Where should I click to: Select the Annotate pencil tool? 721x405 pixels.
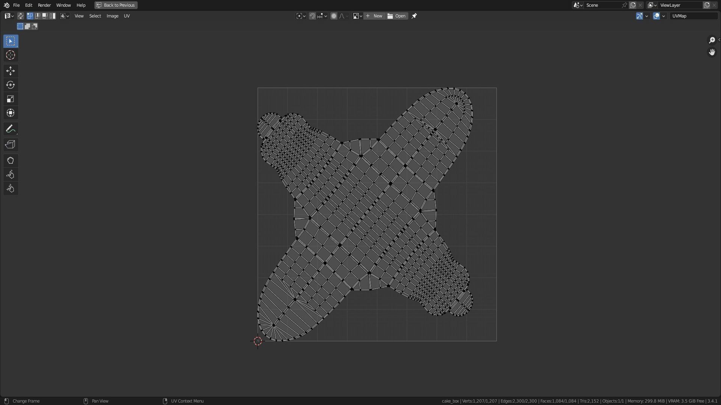pos(11,129)
